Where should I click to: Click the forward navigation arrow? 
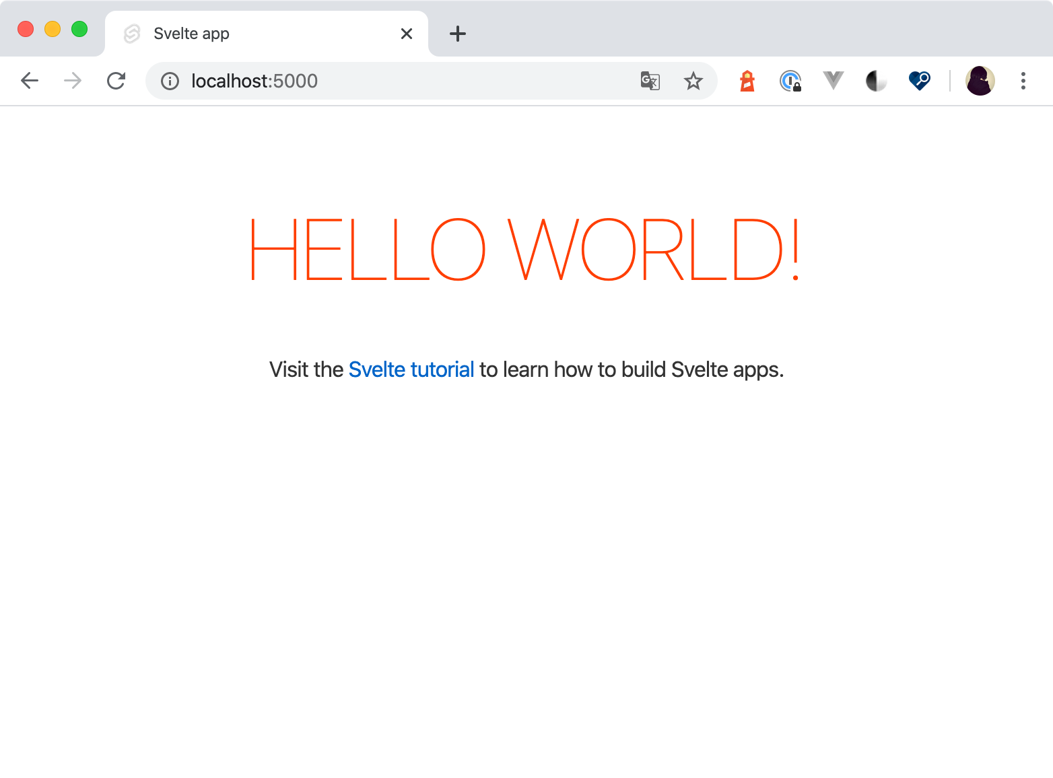point(73,81)
